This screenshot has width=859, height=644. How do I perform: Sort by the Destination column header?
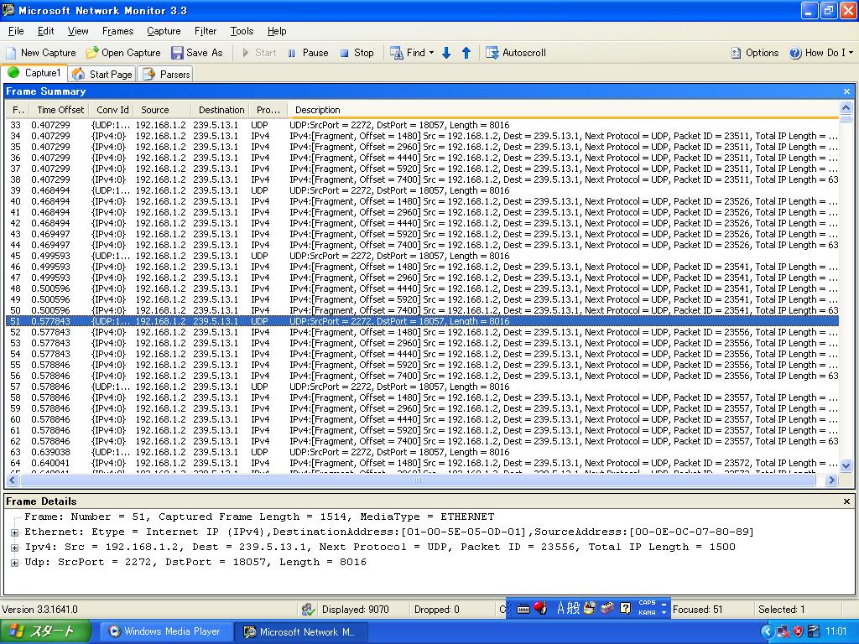coord(220,110)
